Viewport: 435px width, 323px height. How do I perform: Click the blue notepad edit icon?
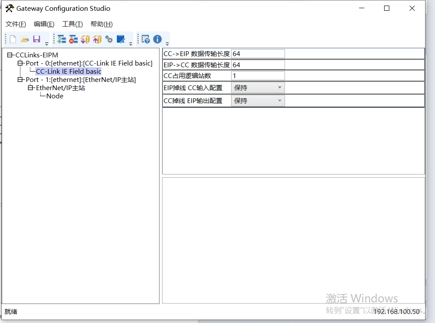click(x=121, y=39)
